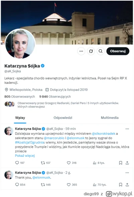
Task: Open three-dot menu on 'Thank you' post
Action: (127, 173)
